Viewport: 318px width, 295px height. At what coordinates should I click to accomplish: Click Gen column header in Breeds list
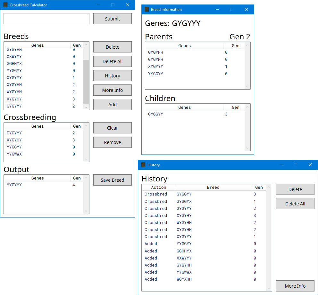point(77,45)
